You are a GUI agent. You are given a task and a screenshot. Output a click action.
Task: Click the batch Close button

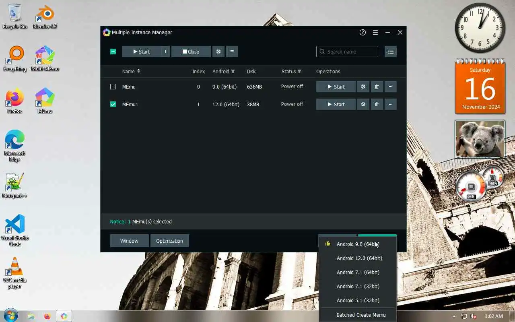tap(191, 52)
